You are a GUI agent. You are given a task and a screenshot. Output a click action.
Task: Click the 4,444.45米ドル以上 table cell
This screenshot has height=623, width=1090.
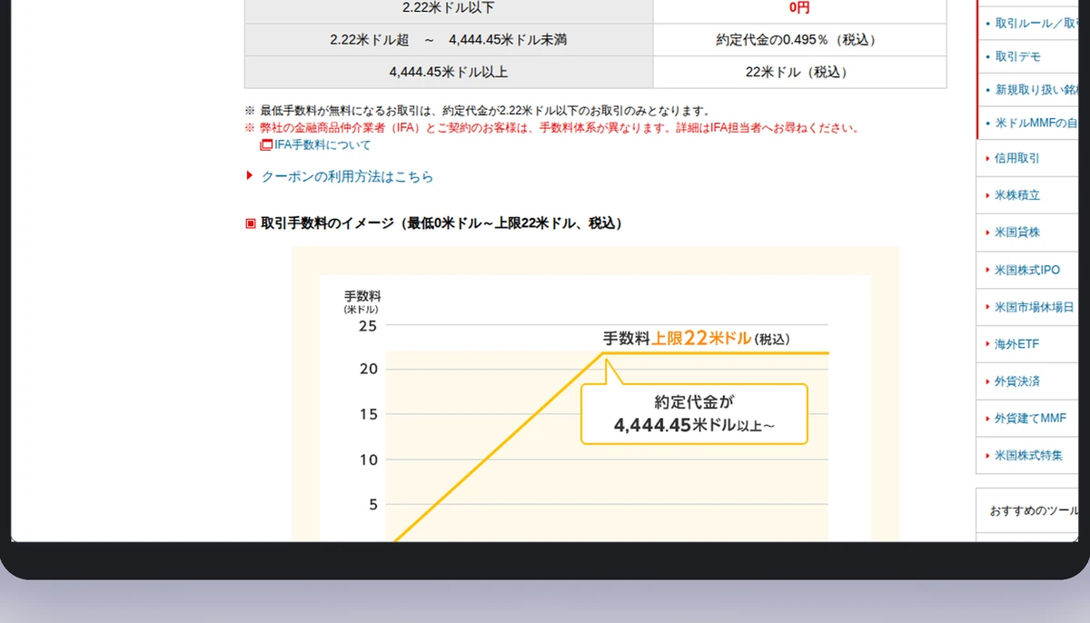[449, 73]
